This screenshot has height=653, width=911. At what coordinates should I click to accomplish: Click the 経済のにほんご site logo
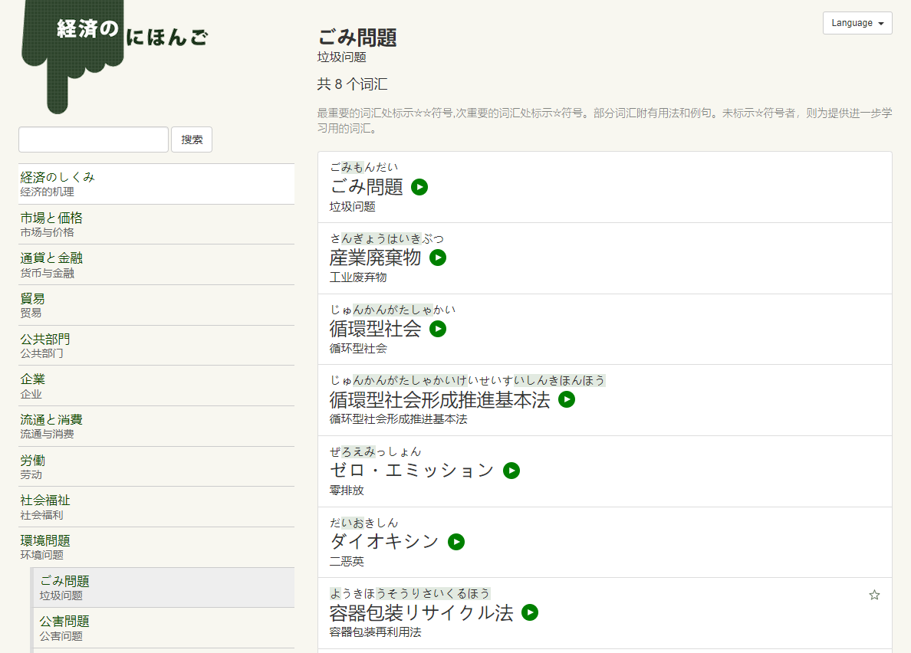pos(115,46)
